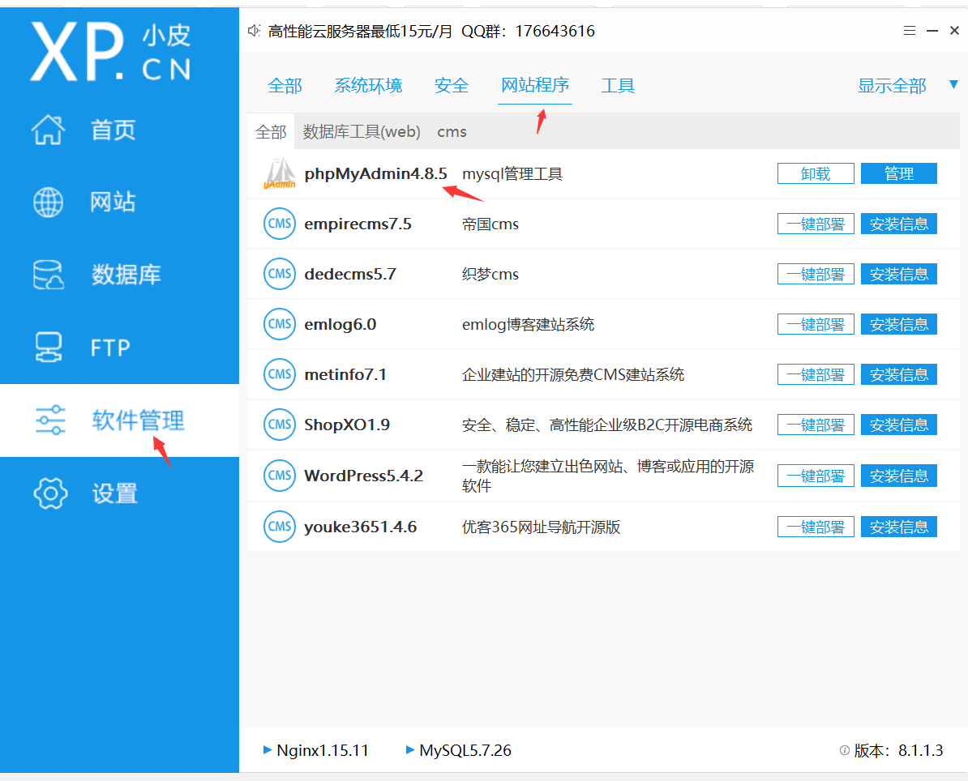The height and width of the screenshot is (781, 968).
Task: Go to 首页 in sidebar
Action: 113,130
